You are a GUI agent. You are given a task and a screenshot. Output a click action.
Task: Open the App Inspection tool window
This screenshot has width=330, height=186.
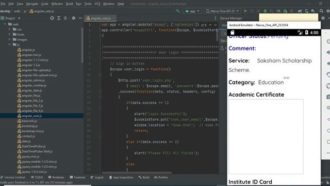coord(121,177)
